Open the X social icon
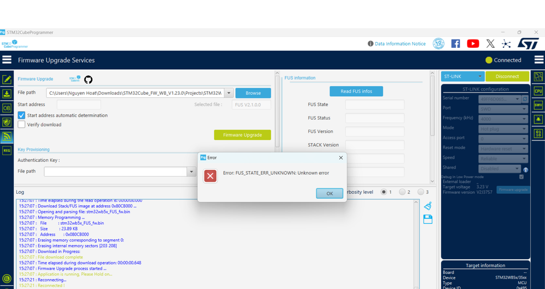 pyautogui.click(x=490, y=44)
